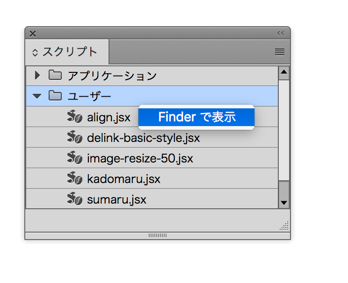348x283 pixels.
Task: Click the script icon beside align.jsx
Action: pyautogui.click(x=74, y=116)
